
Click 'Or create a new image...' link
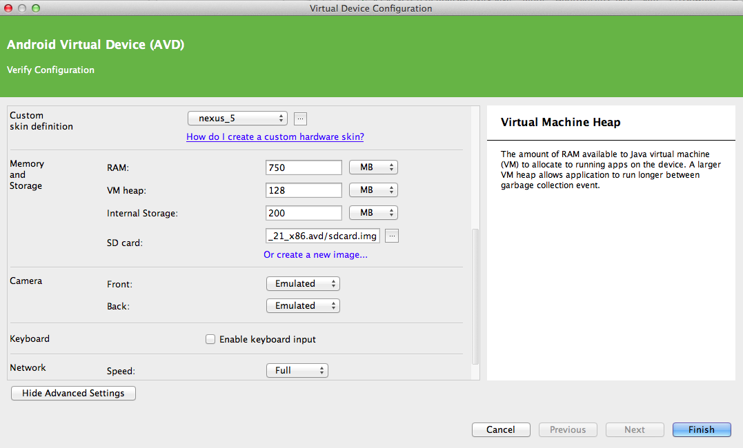[x=315, y=254]
